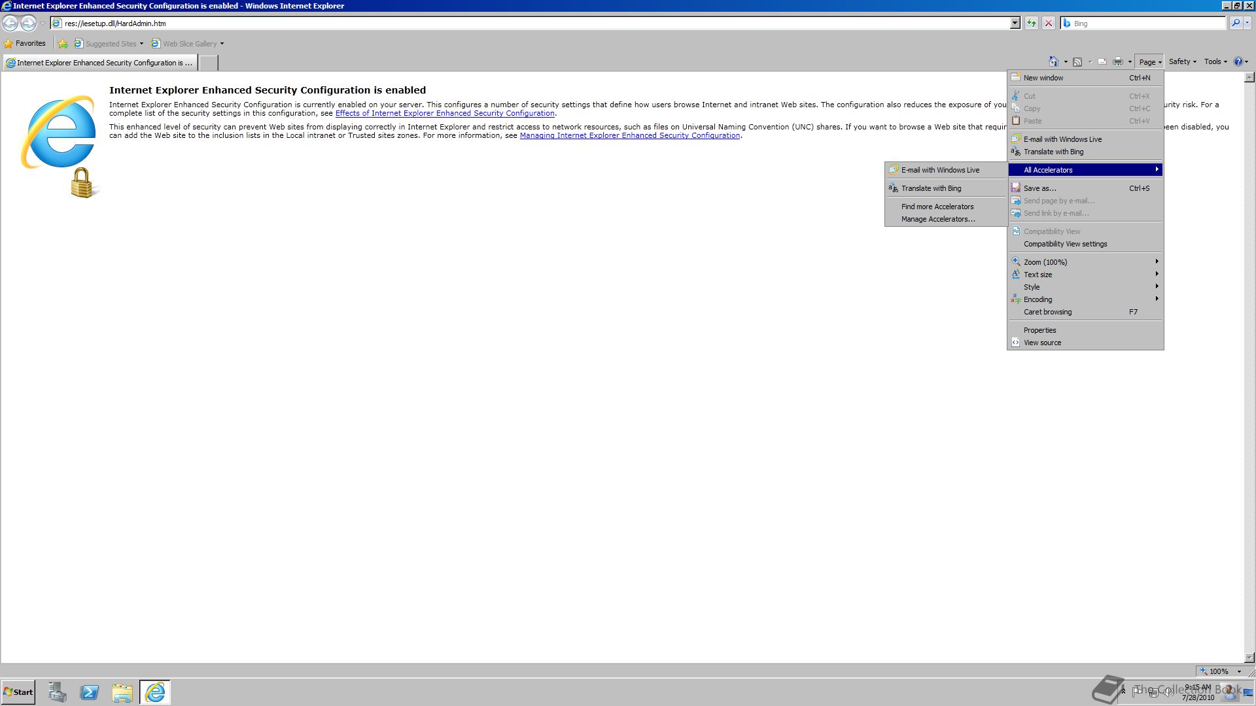Viewport: 1256px width, 706px height.
Task: Click the Windows Start button
Action: tap(18, 692)
